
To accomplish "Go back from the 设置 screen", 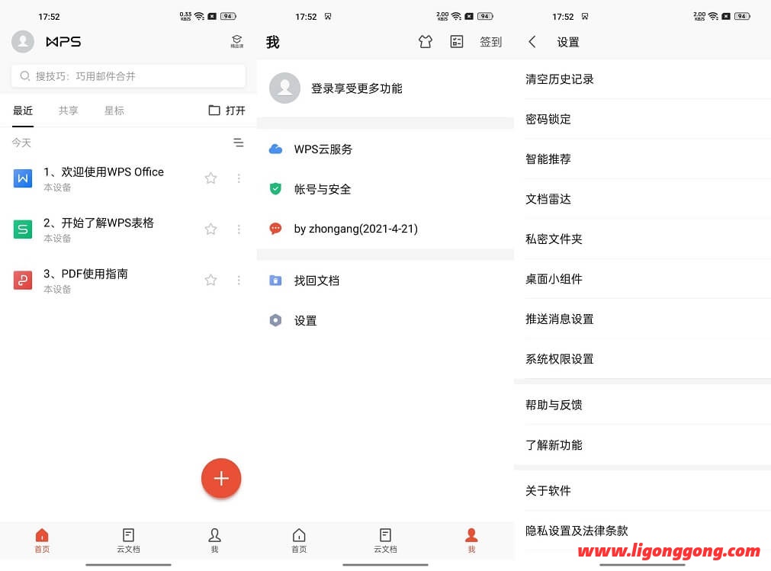I will click(532, 42).
